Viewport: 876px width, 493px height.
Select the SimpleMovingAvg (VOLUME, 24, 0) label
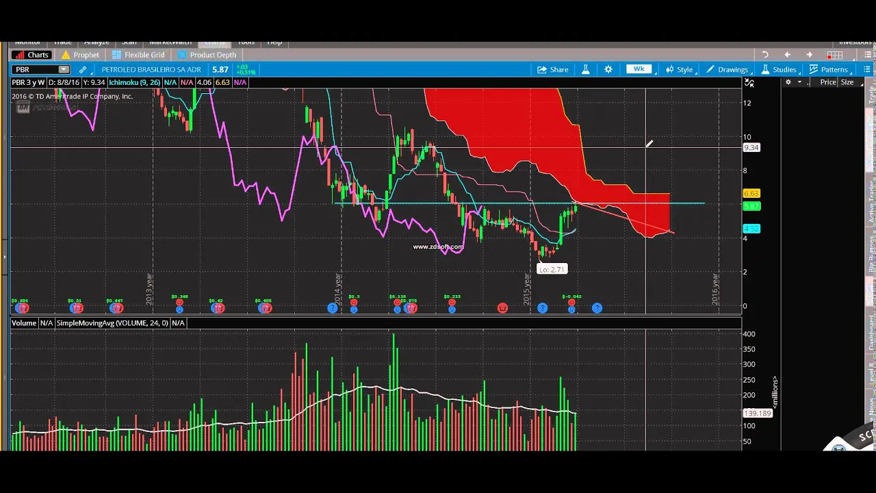pos(112,323)
